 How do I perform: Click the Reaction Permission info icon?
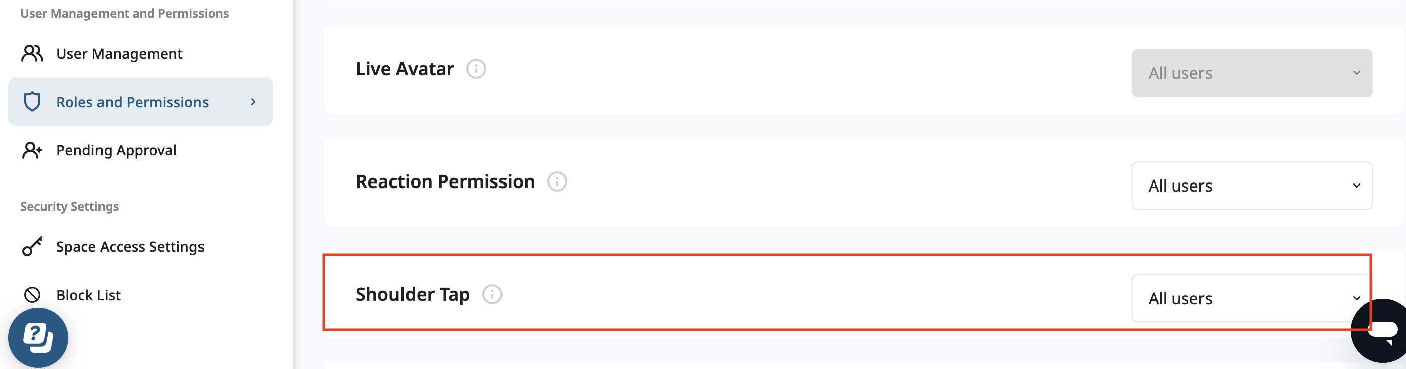coord(557,182)
